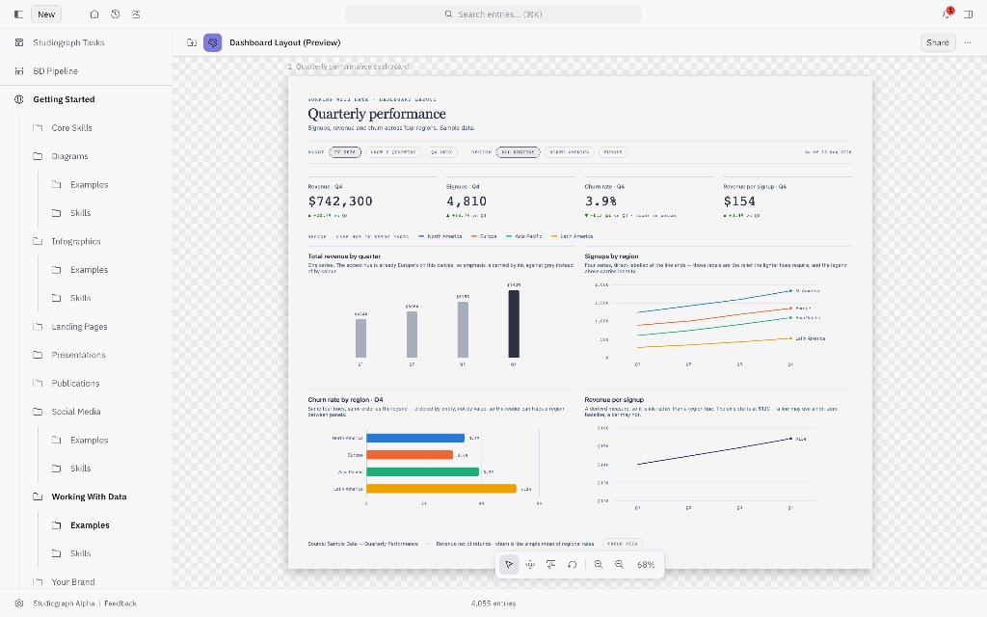Select the FY 2024 range pill
This screenshot has height=617, width=987.
[x=345, y=151]
